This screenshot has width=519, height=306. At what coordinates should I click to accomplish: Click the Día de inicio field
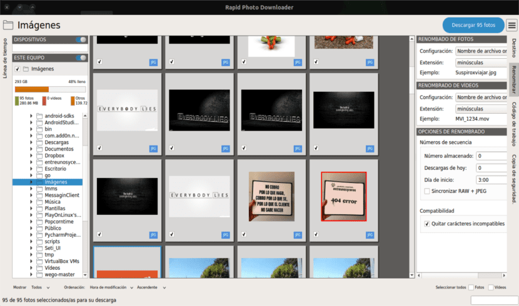(x=491, y=180)
